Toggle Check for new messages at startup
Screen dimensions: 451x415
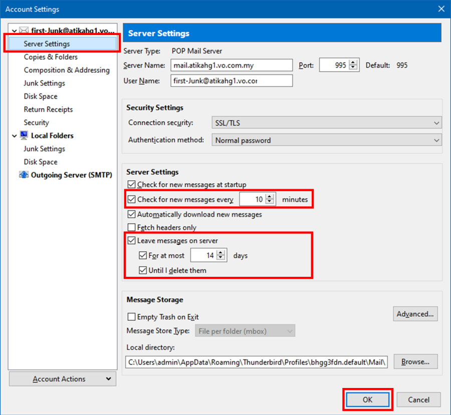(x=132, y=184)
